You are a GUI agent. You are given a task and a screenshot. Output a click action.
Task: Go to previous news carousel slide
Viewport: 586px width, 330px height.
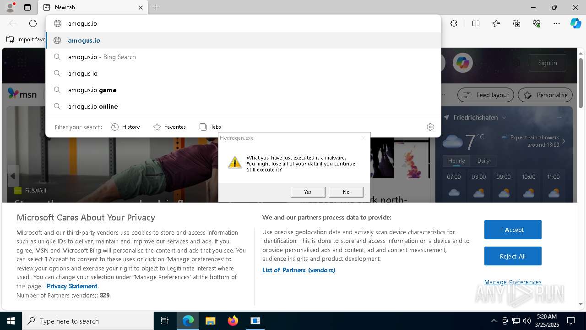point(13,176)
